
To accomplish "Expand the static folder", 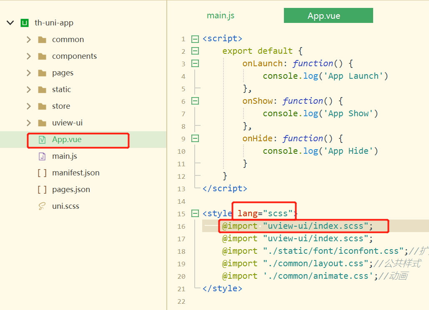I will point(29,90).
